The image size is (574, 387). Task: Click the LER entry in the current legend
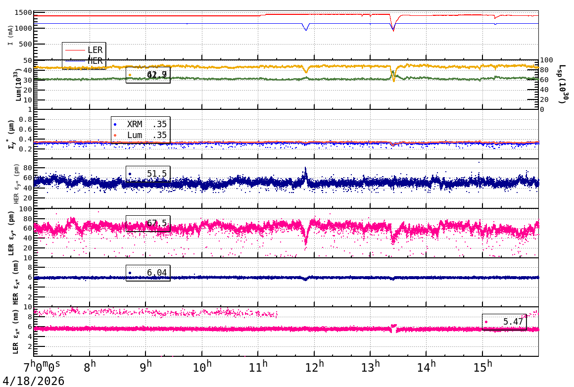pyautogui.click(x=95, y=50)
